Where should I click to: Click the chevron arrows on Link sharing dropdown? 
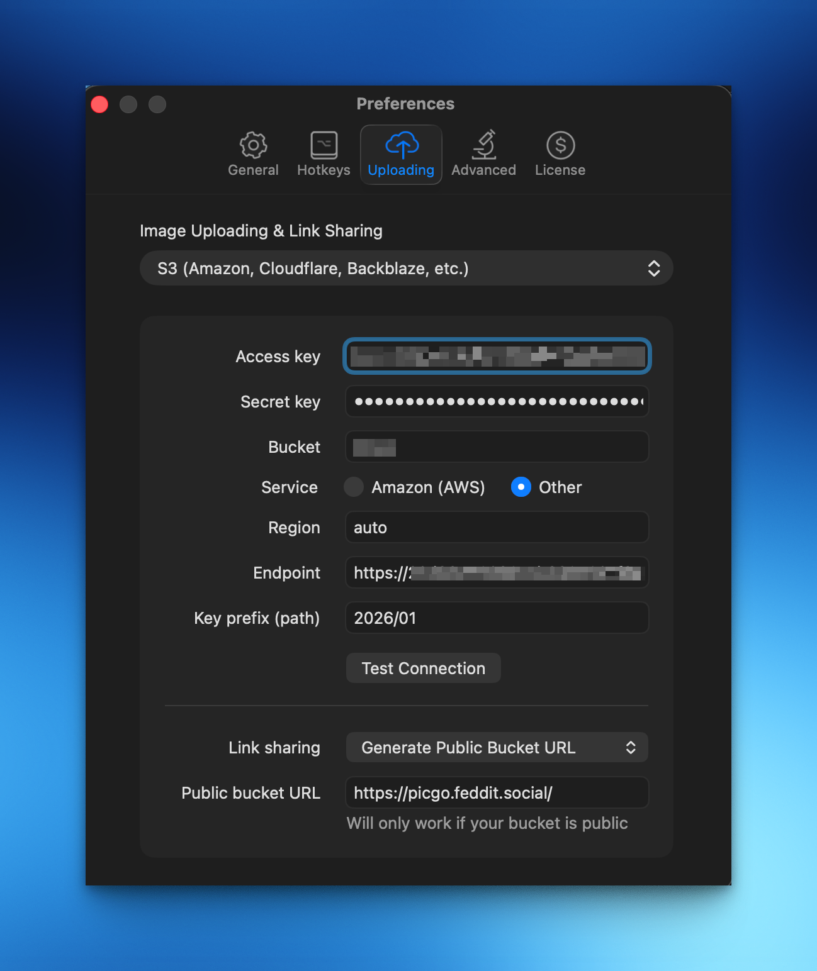click(631, 747)
